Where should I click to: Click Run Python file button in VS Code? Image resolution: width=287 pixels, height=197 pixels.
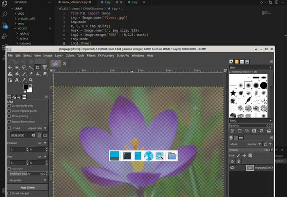[x=262, y=2]
